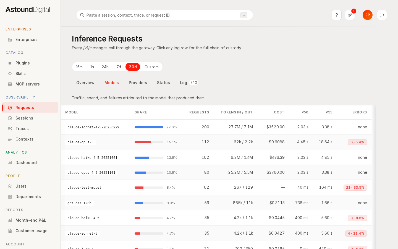
Task: Go to Departments in sidebar
Action: (30, 197)
